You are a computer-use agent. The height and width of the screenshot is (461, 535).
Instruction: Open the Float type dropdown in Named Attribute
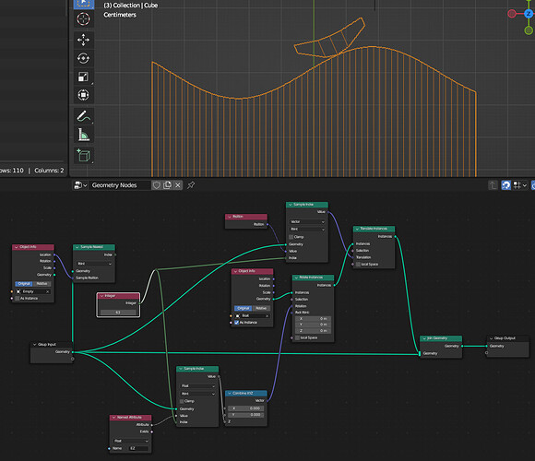131,441
